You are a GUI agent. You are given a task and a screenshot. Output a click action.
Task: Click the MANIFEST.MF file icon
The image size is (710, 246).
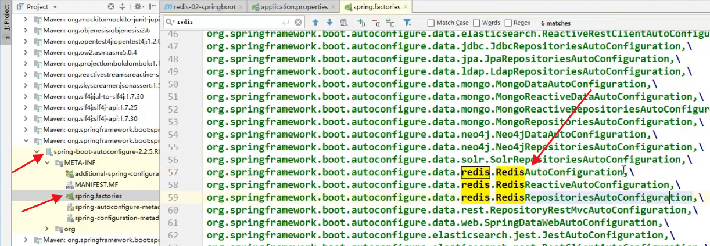(69, 184)
